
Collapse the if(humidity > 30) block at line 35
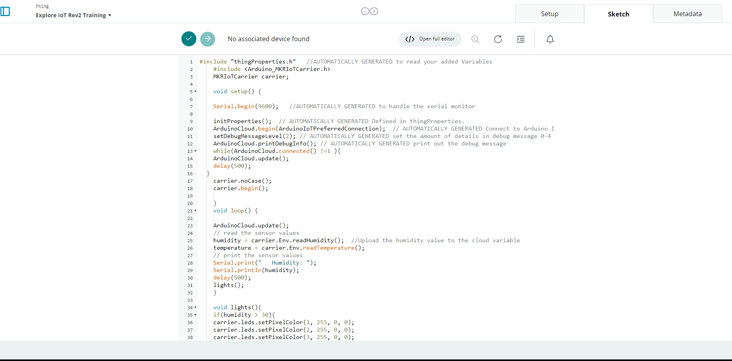(x=196, y=315)
